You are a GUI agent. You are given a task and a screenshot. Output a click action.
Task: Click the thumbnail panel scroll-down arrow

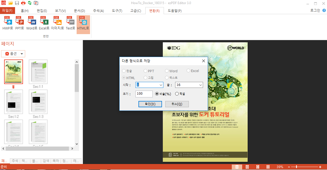click(77, 144)
